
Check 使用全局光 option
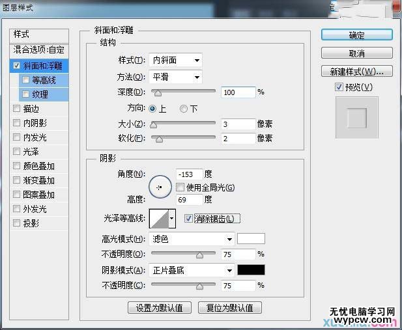pos(180,187)
